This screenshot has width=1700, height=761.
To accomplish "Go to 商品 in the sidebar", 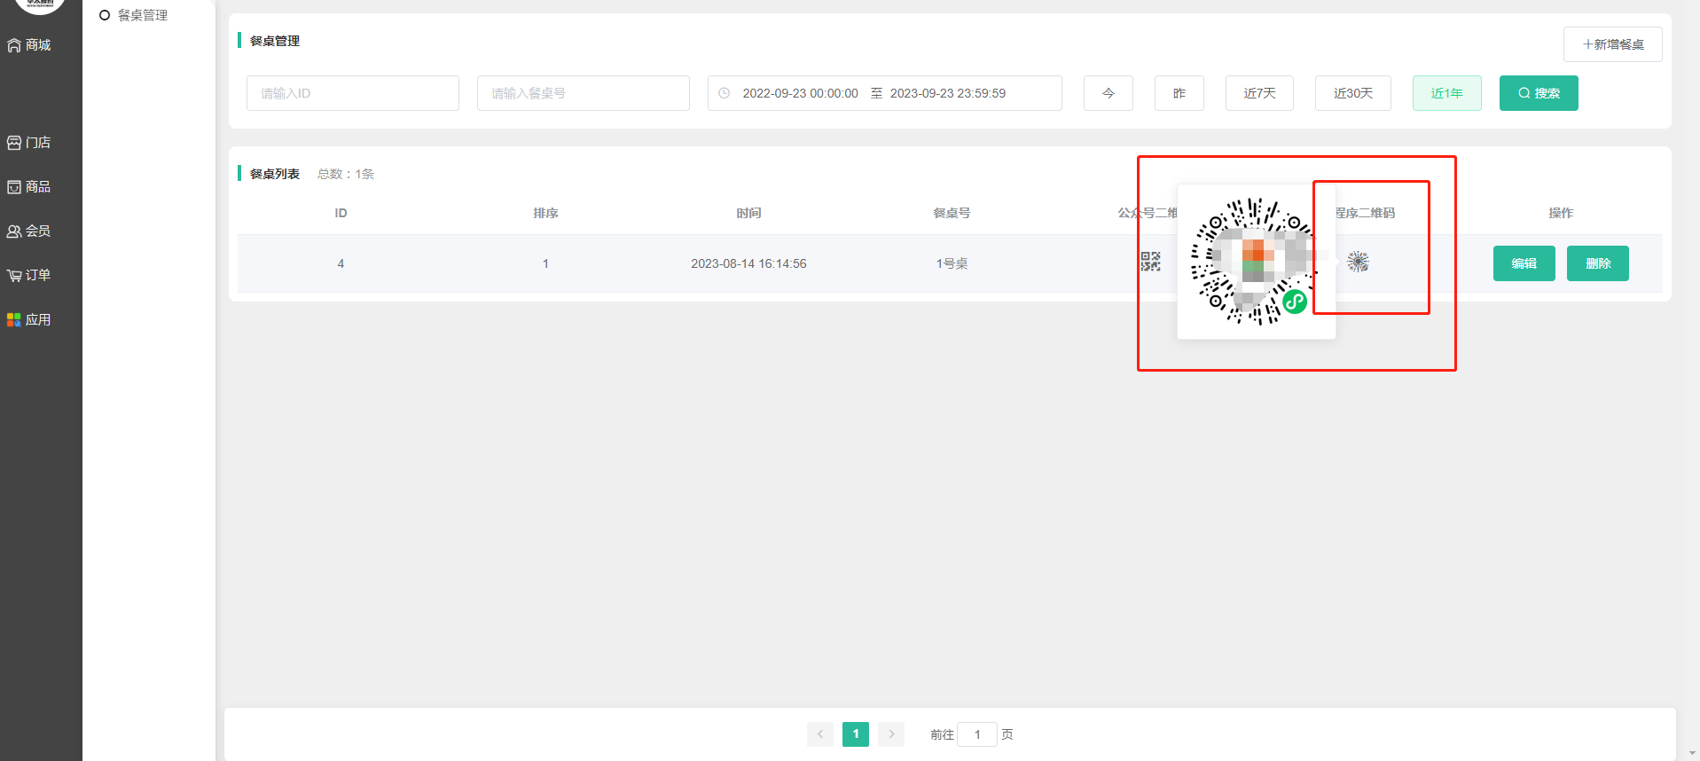I will tap(30, 187).
